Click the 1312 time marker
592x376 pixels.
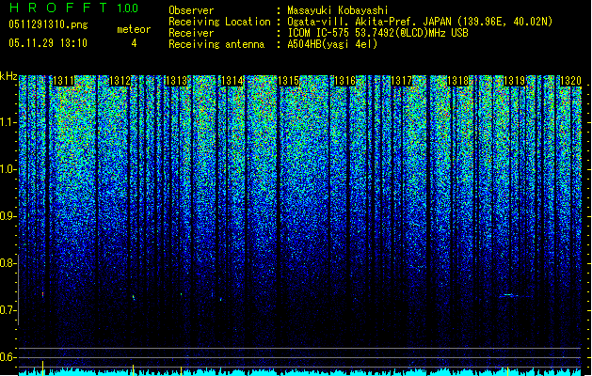click(x=120, y=81)
